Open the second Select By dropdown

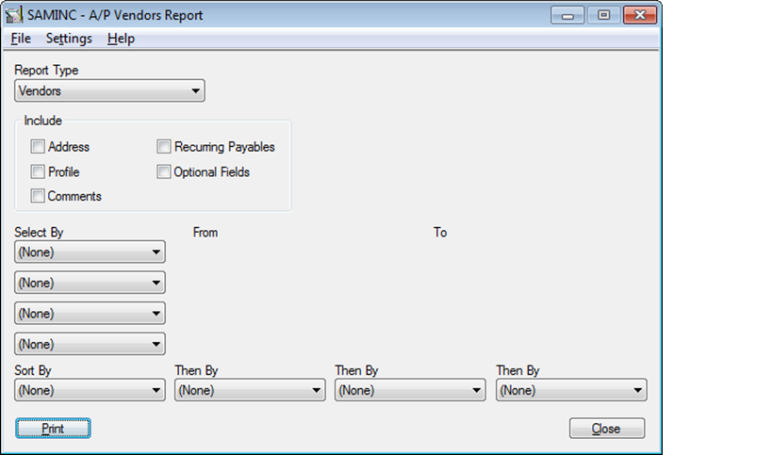pos(90,283)
